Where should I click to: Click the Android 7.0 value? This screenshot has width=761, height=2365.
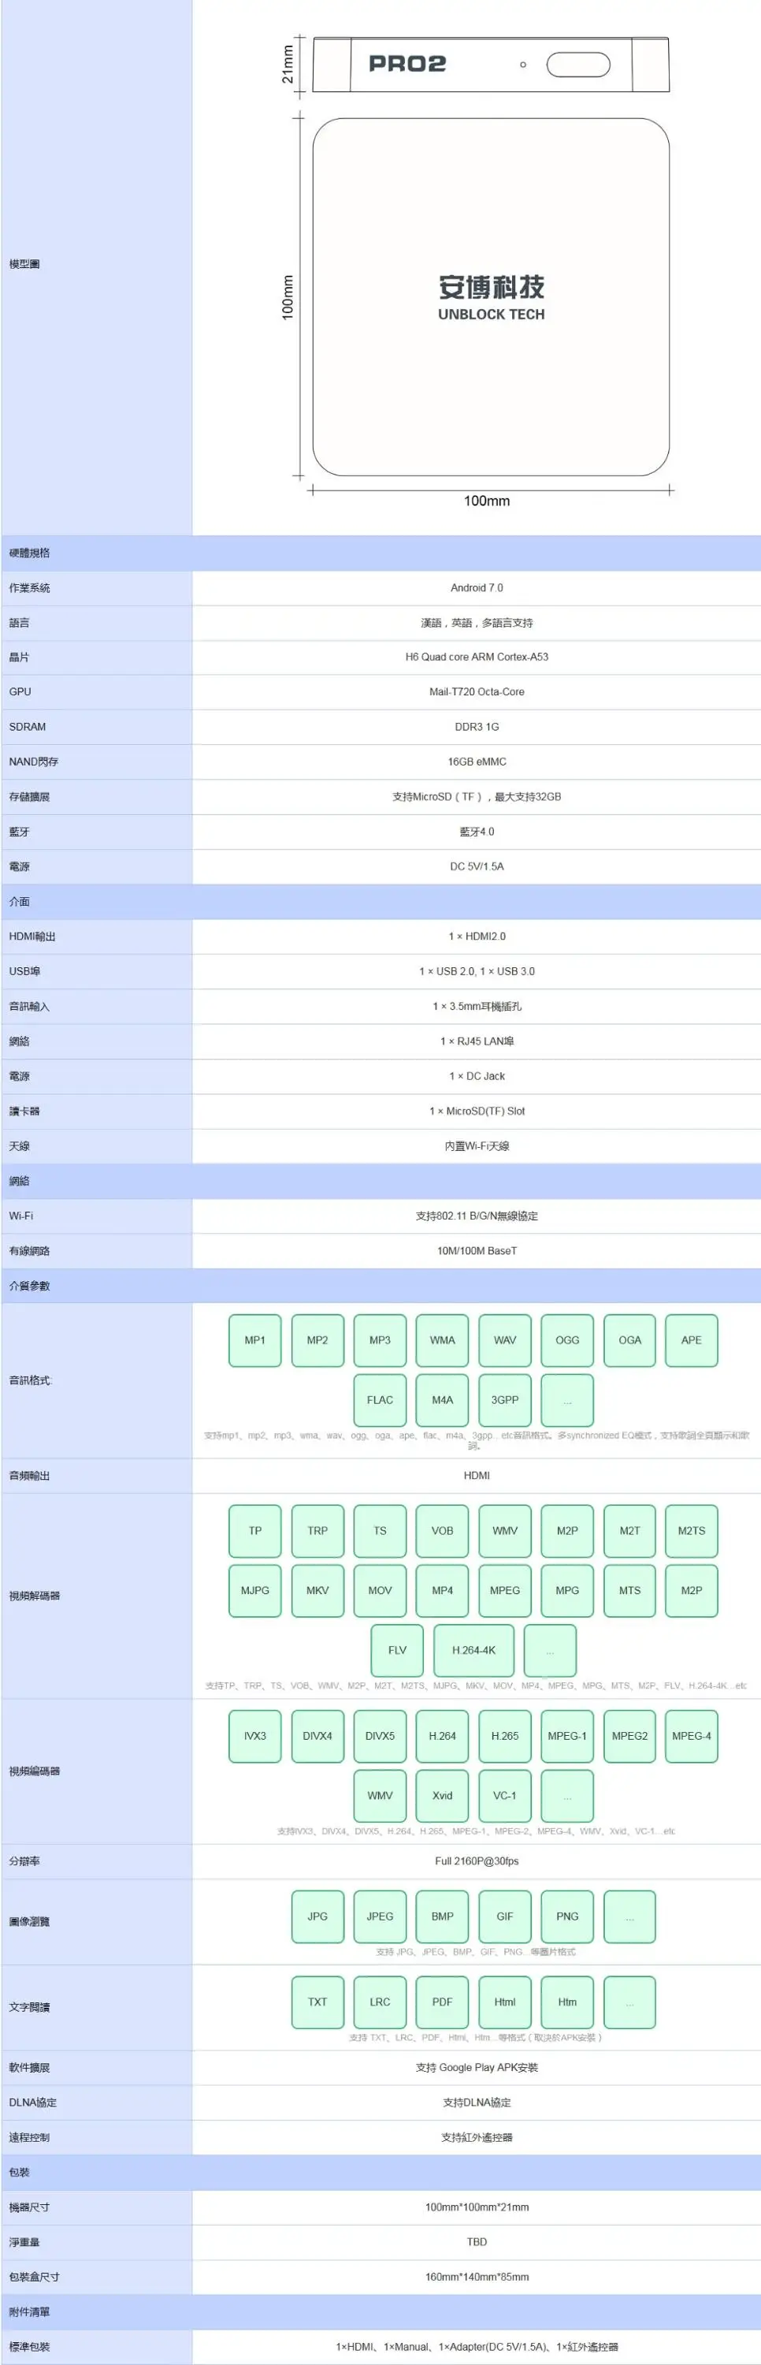[477, 587]
